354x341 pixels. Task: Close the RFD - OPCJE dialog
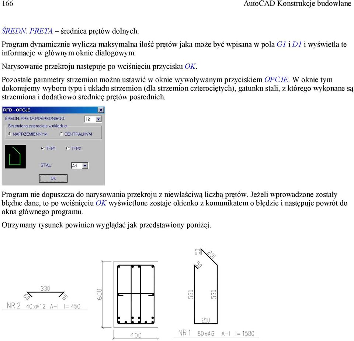[x=101, y=110]
